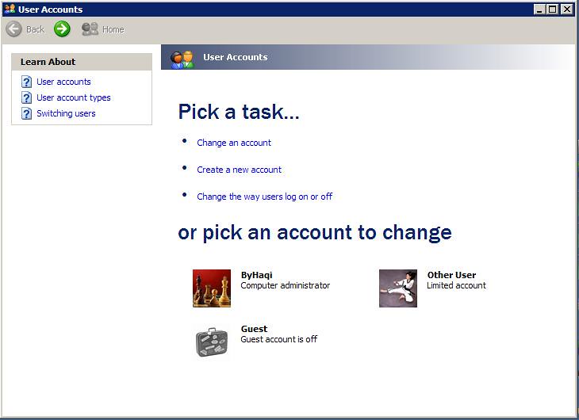Close the User Accounts window
The height and width of the screenshot is (420, 579).
(x=567, y=10)
